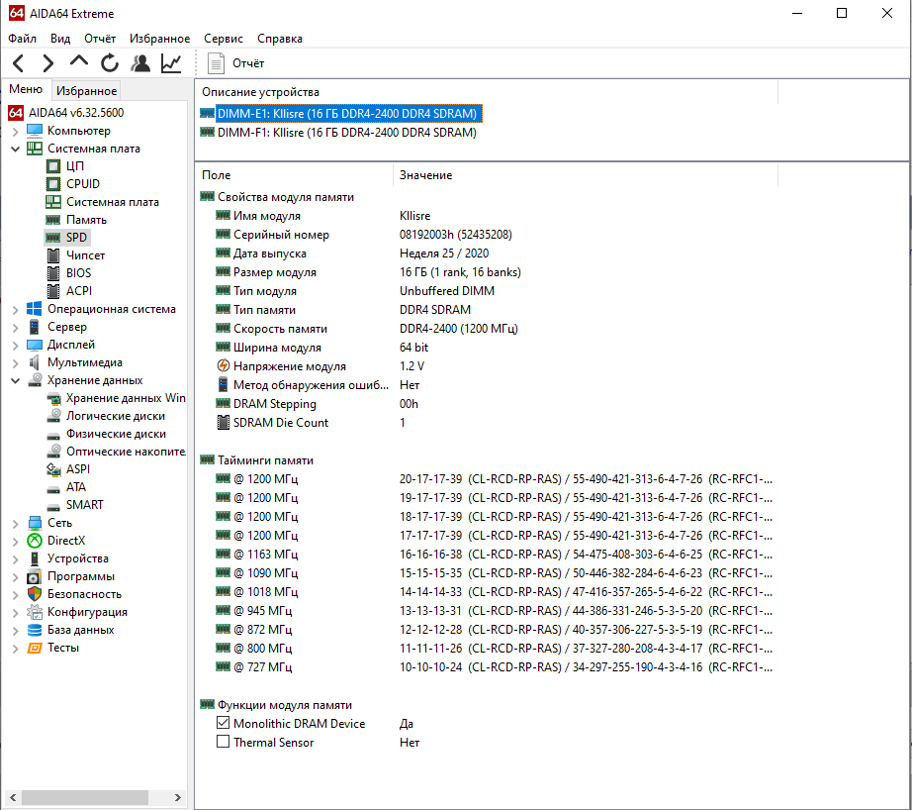This screenshot has width=912, height=810.
Task: Open the Избранное menu in menu bar
Action: (x=159, y=39)
